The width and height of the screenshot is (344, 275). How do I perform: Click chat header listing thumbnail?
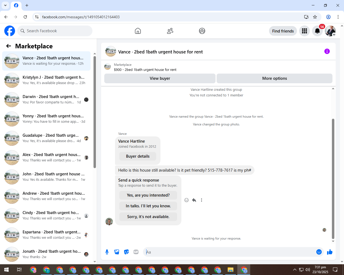click(x=111, y=51)
